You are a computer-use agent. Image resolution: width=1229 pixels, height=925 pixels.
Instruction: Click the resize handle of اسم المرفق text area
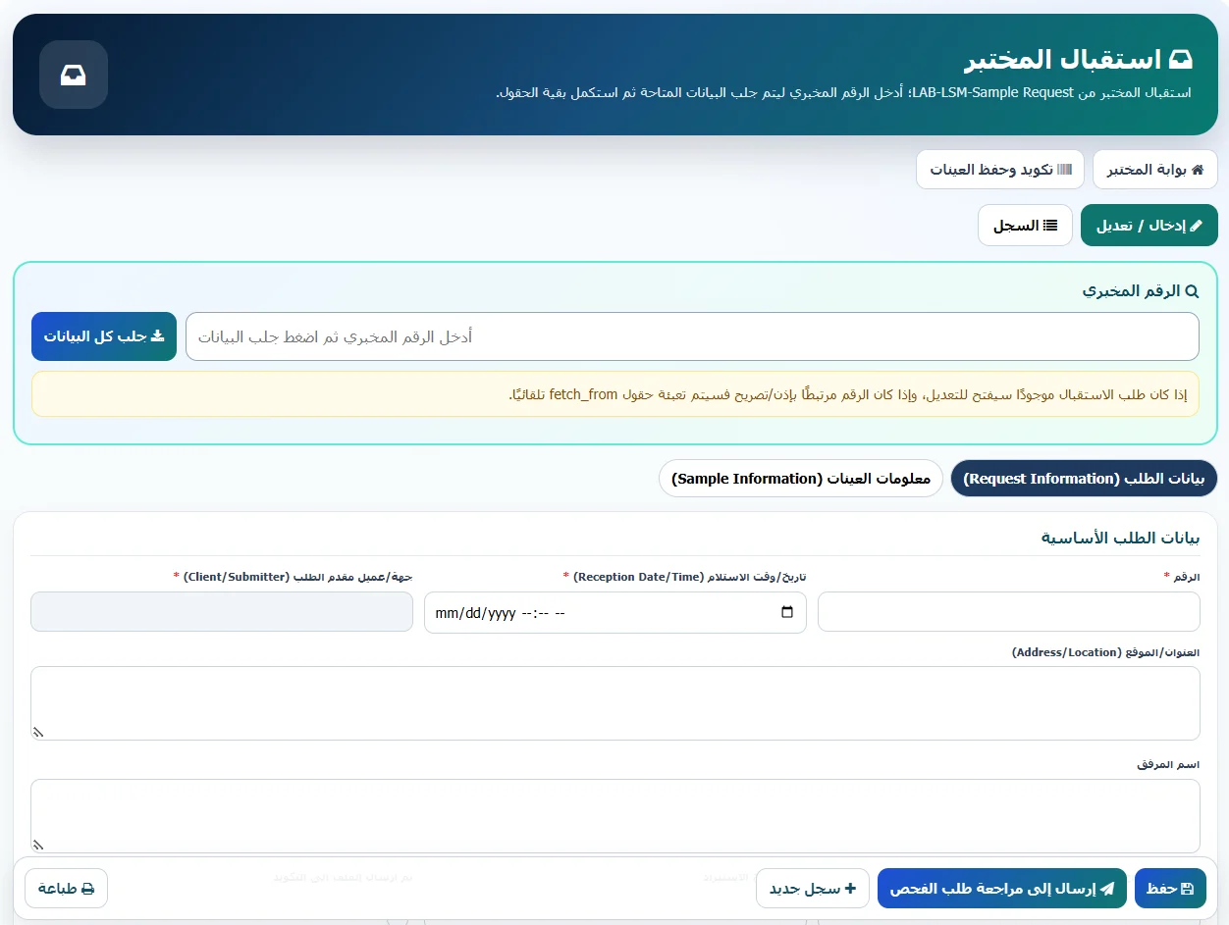point(38,845)
